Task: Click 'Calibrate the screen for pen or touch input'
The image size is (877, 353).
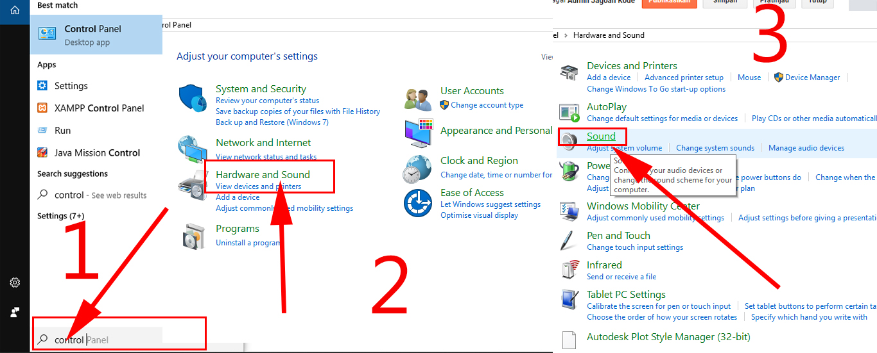Action: click(659, 306)
